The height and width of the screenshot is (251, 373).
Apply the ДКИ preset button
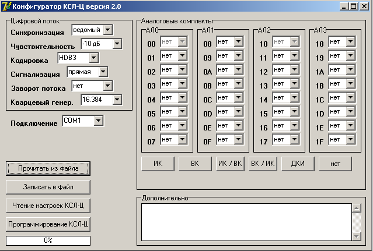pyautogui.click(x=298, y=164)
